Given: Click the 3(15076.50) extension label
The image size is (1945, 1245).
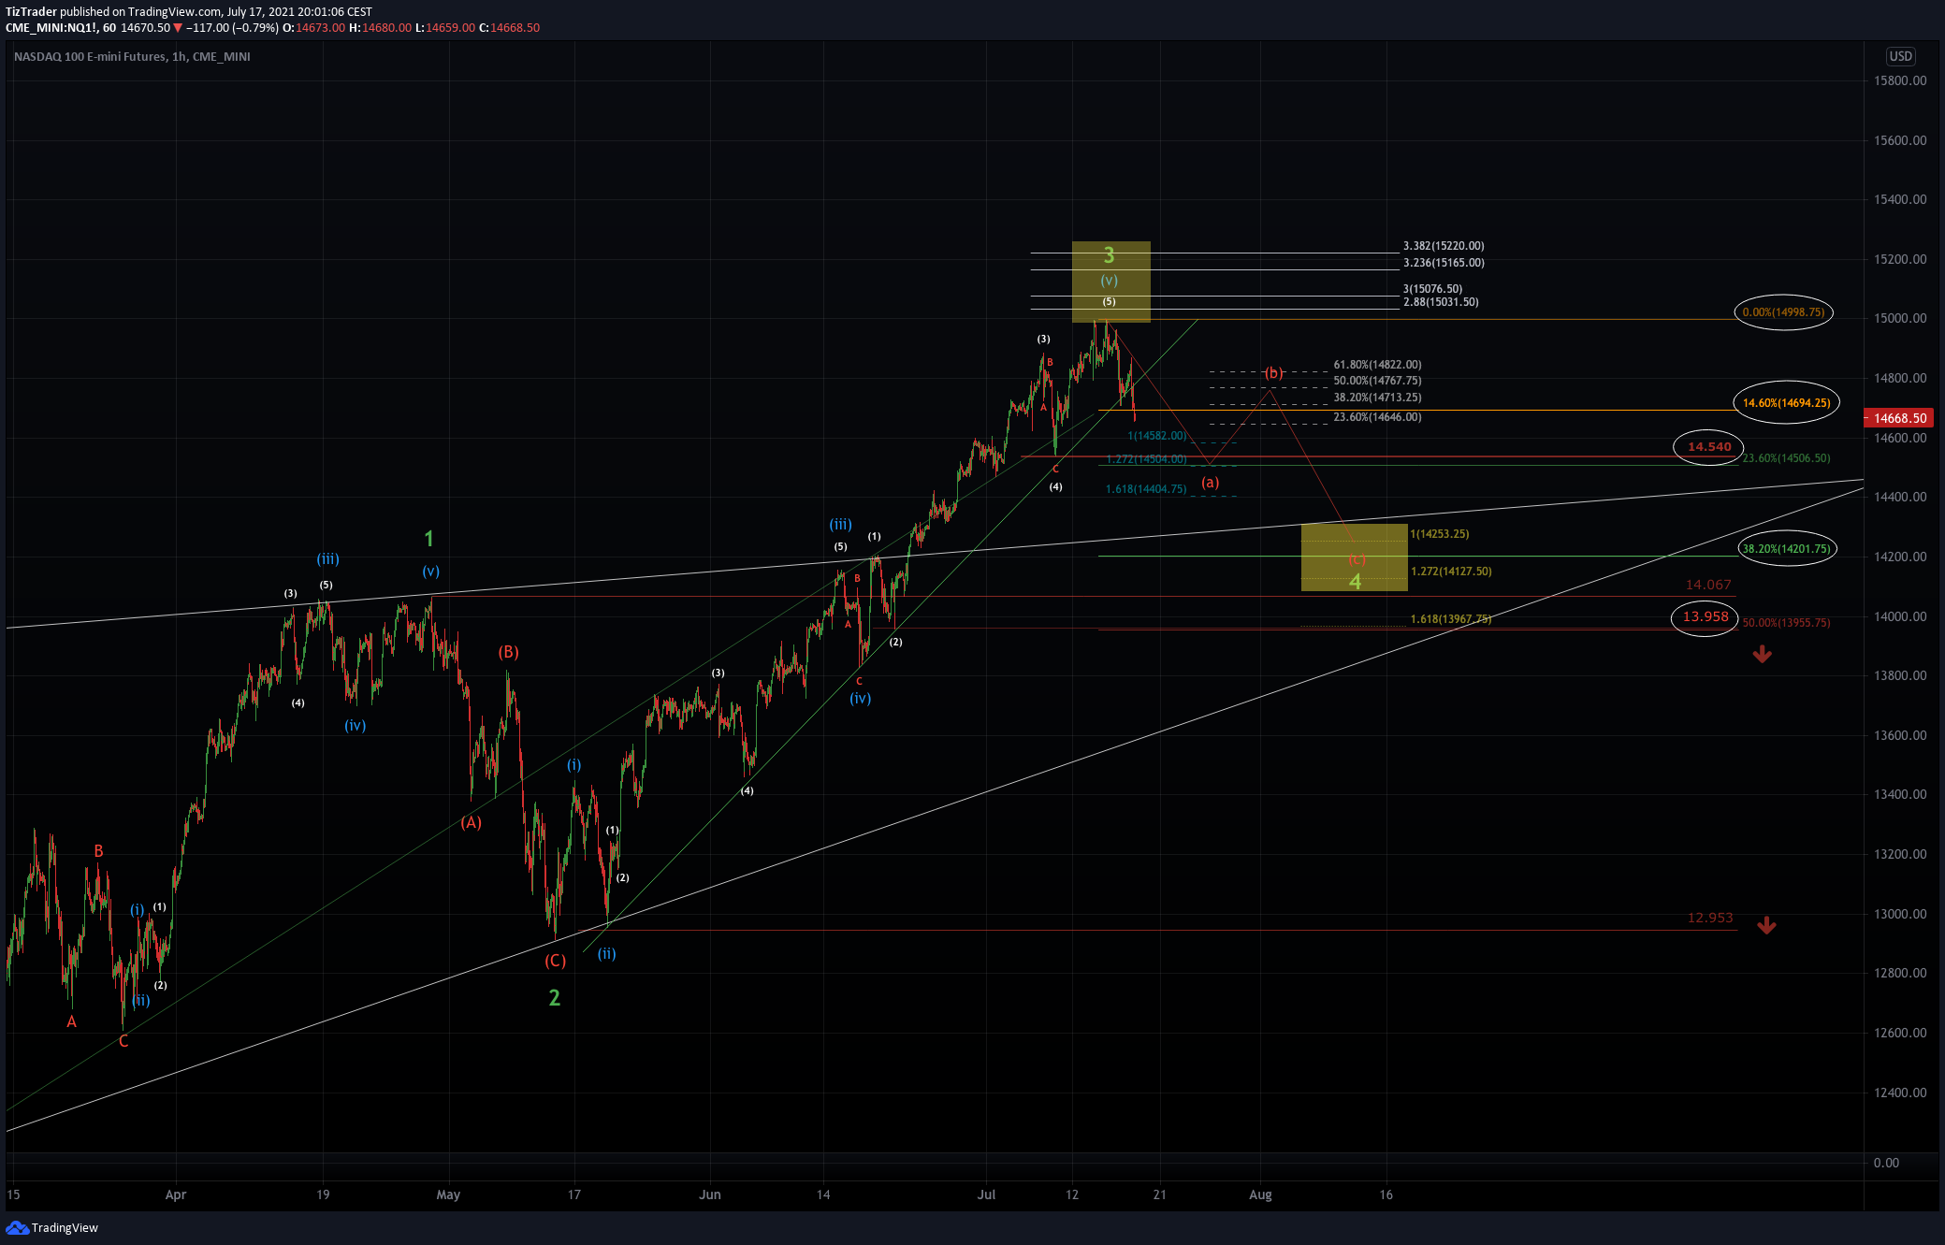Looking at the screenshot, I should click(x=1432, y=289).
